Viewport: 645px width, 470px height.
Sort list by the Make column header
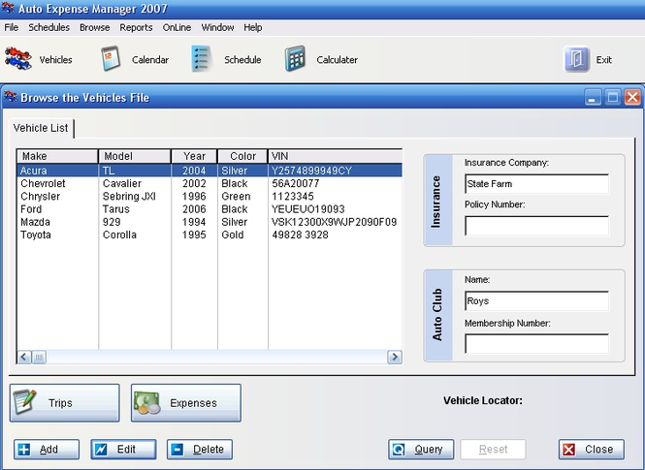point(57,156)
